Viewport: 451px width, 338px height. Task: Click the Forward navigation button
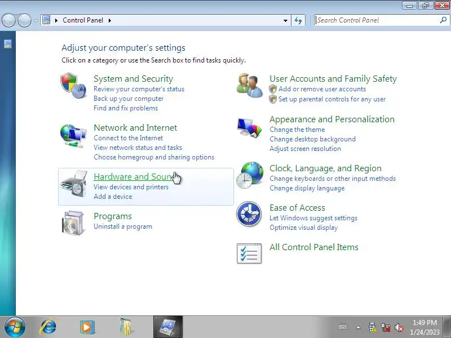pyautogui.click(x=25, y=21)
